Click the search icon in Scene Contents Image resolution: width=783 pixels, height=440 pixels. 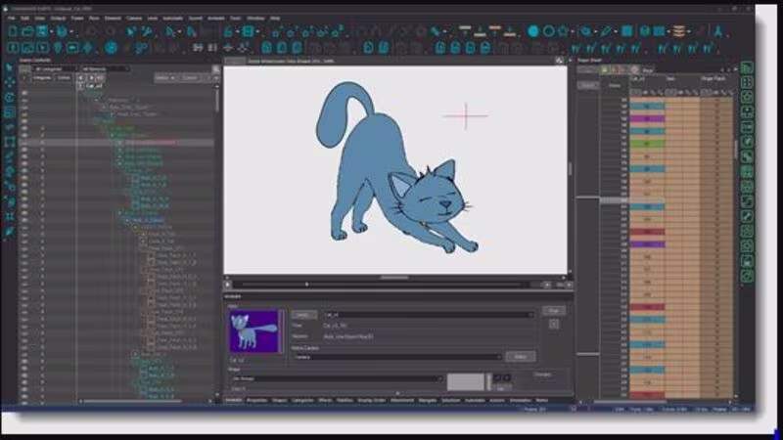click(215, 69)
